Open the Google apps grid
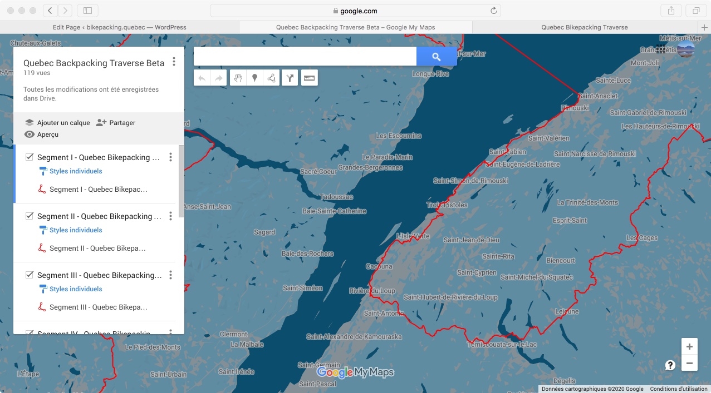This screenshot has width=711, height=393. pyautogui.click(x=661, y=49)
